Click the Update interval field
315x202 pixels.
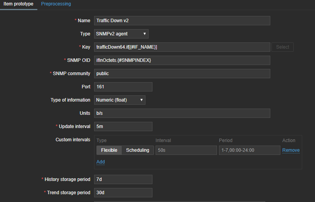[x=123, y=126]
